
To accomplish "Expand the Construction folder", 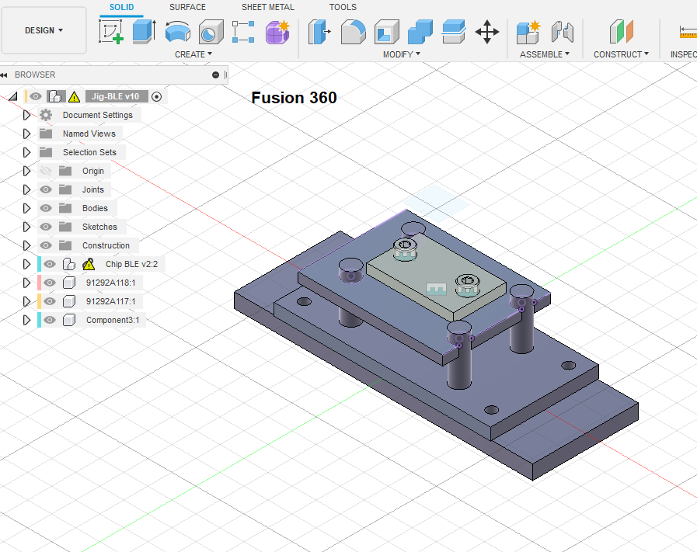I will tap(26, 245).
